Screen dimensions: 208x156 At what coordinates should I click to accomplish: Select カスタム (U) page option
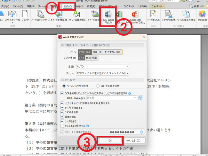pos(114,52)
